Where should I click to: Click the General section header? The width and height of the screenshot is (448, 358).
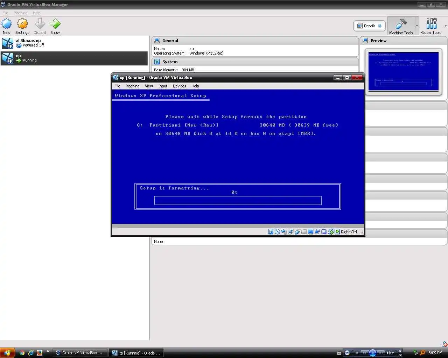(x=255, y=41)
